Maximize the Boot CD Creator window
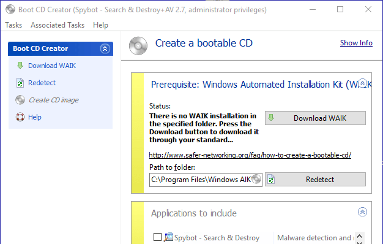This screenshot has width=383, height=244. [340, 9]
